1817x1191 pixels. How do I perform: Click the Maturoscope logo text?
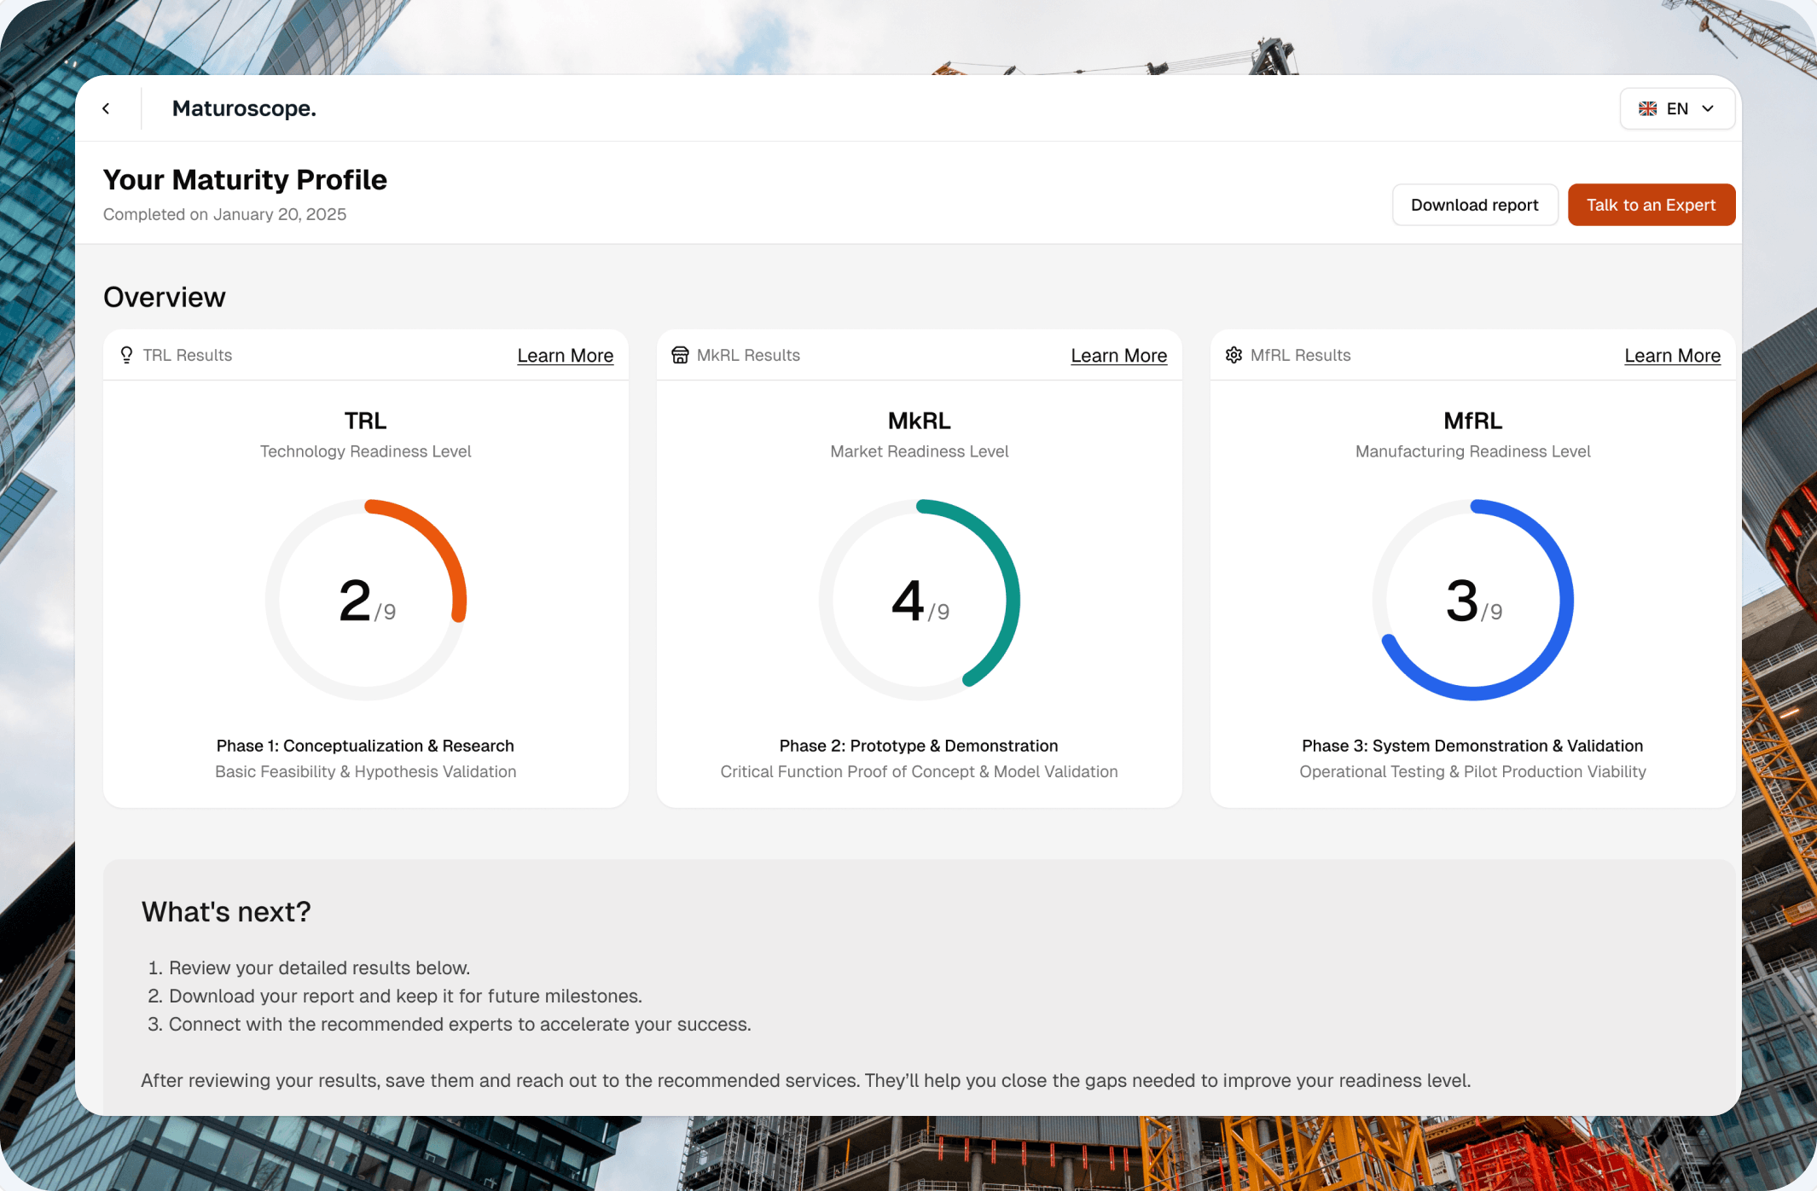[x=244, y=108]
